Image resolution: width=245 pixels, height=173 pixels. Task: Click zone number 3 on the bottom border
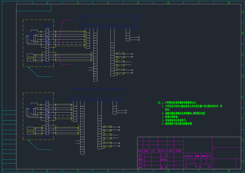coord(78,171)
